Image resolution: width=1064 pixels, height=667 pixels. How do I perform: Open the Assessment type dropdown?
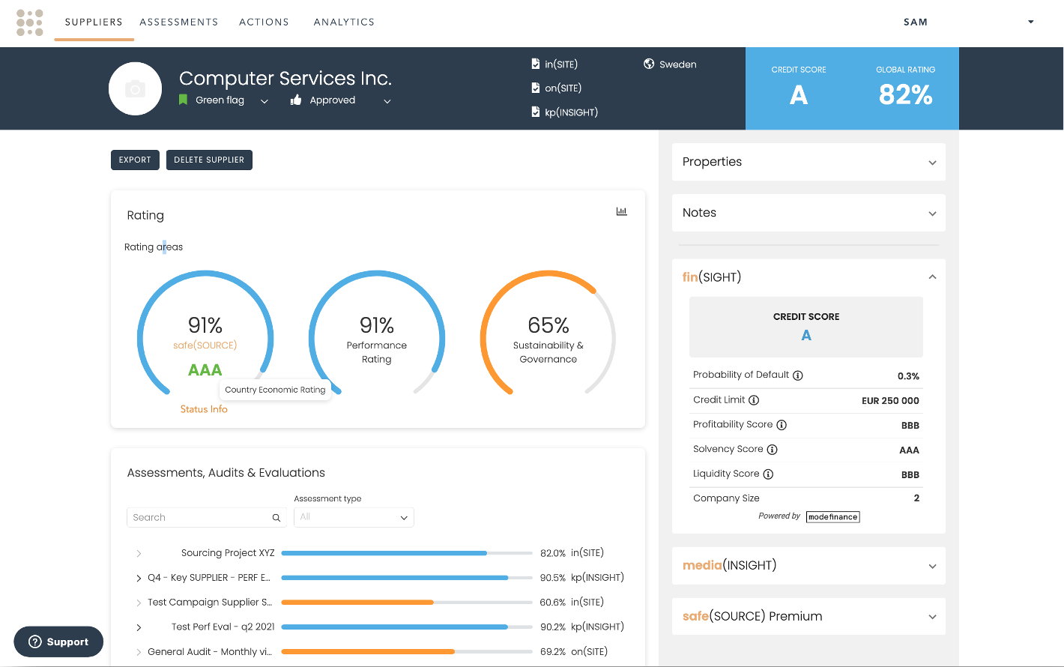tap(354, 517)
